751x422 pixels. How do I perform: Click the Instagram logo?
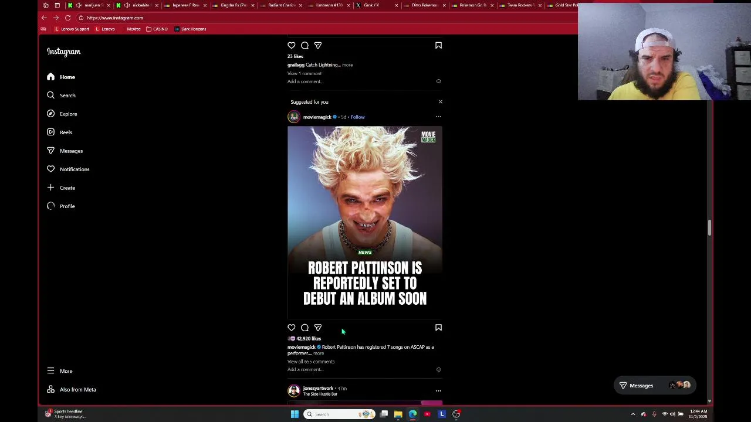click(x=63, y=52)
